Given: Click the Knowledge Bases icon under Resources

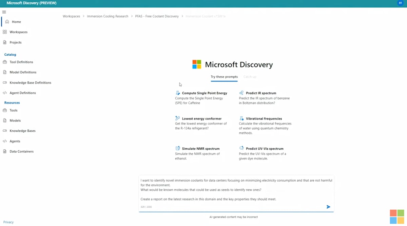Looking at the screenshot, I should point(5,131).
